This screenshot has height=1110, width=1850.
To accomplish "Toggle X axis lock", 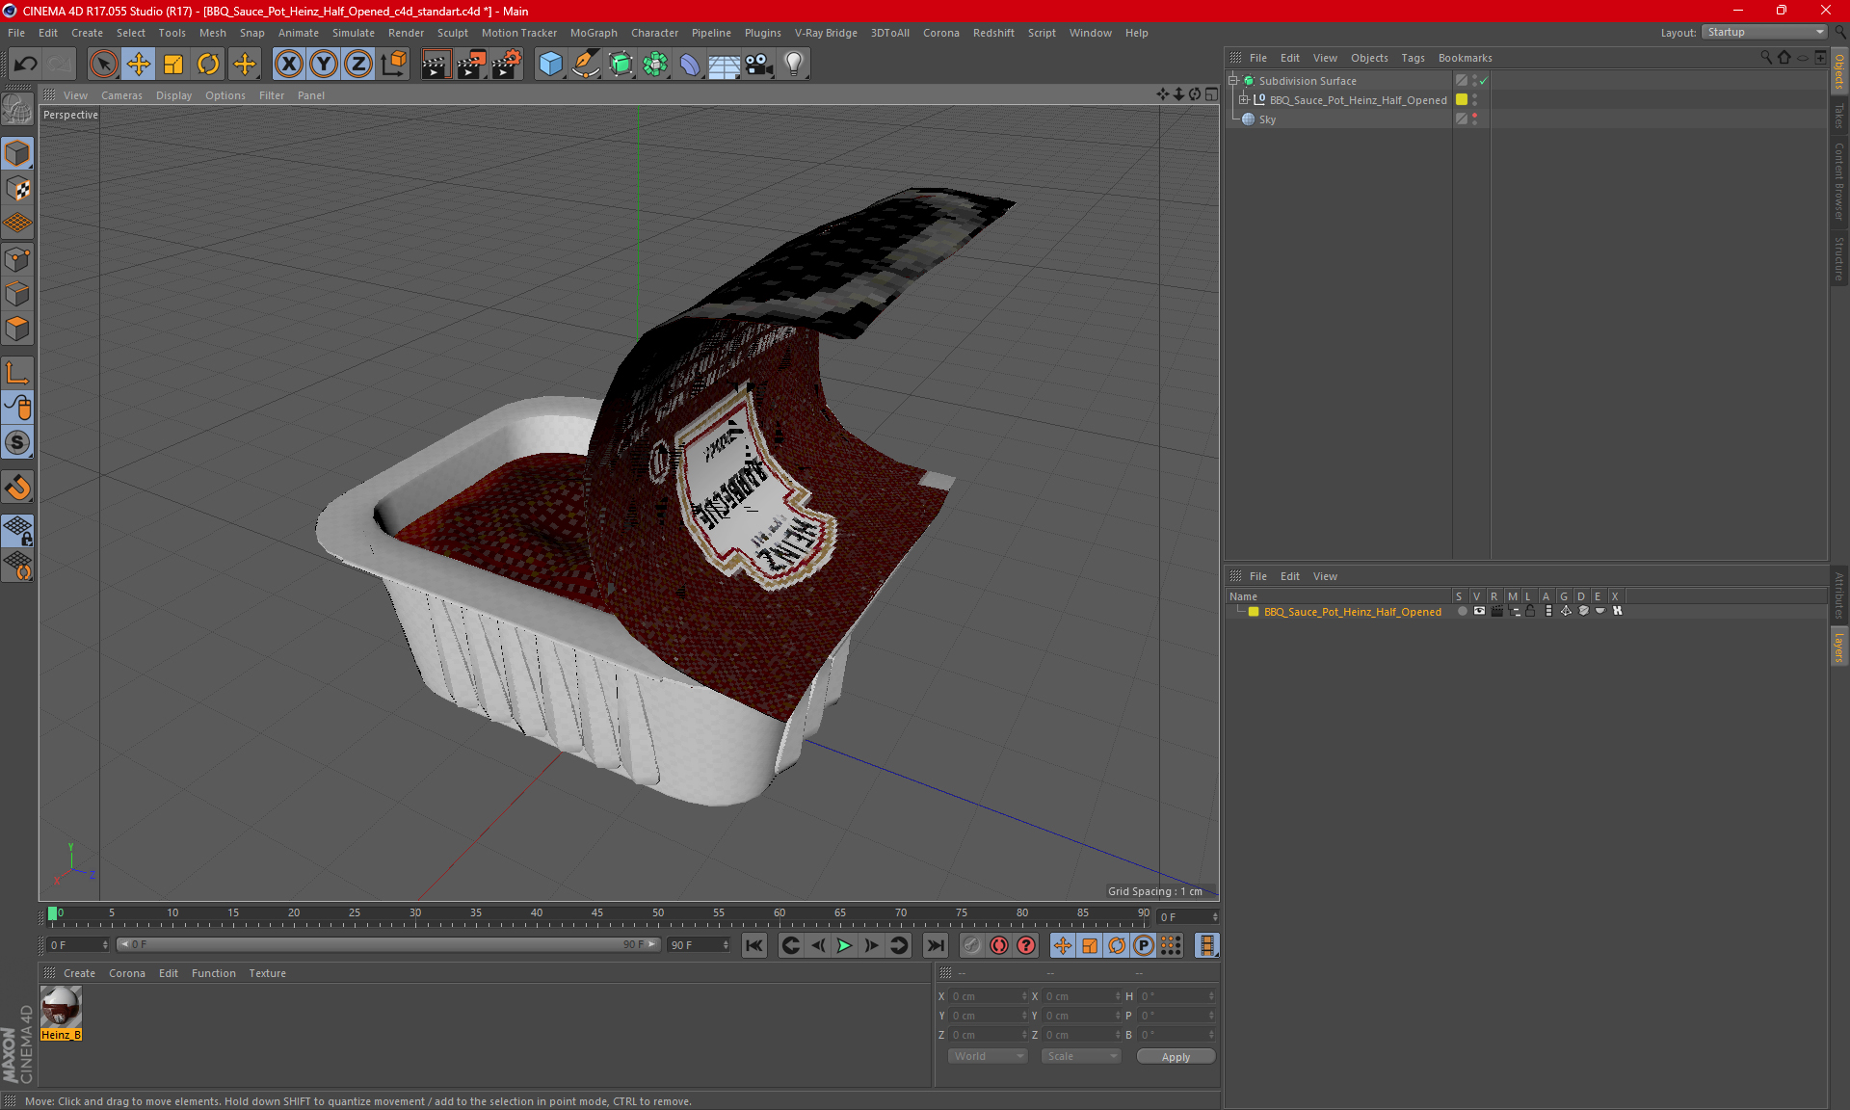I will coord(288,65).
